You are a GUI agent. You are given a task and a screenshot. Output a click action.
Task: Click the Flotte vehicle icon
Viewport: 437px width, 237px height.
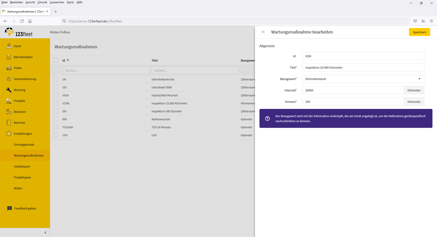(x=9, y=68)
